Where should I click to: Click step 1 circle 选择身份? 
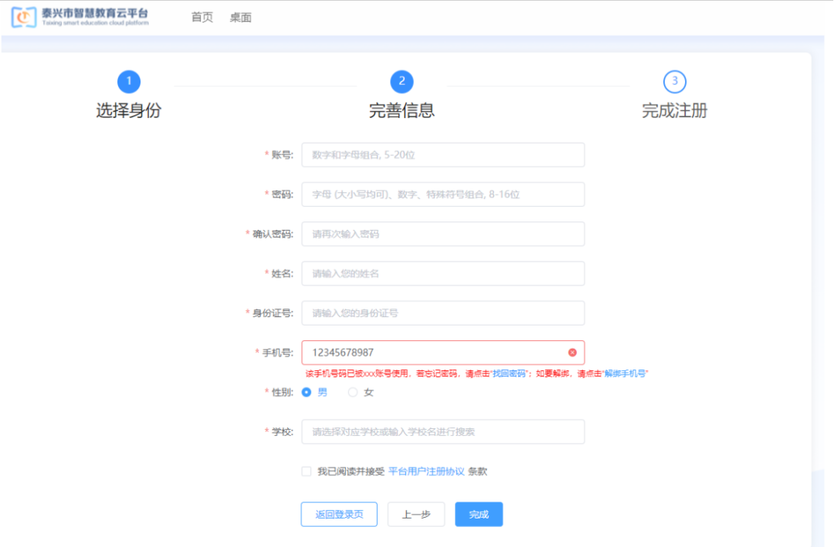pos(129,82)
